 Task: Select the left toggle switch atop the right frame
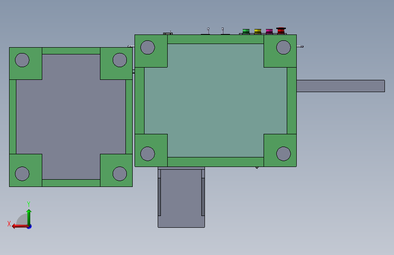coord(208,31)
